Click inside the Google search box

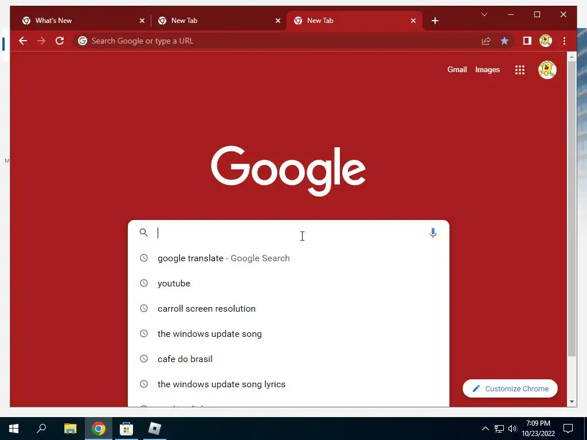click(x=288, y=233)
